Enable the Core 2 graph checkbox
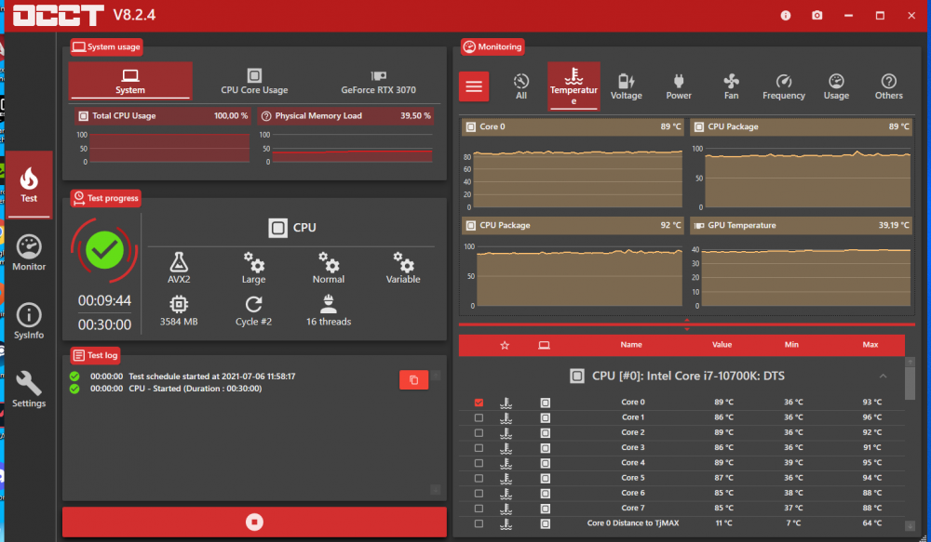 coord(479,433)
